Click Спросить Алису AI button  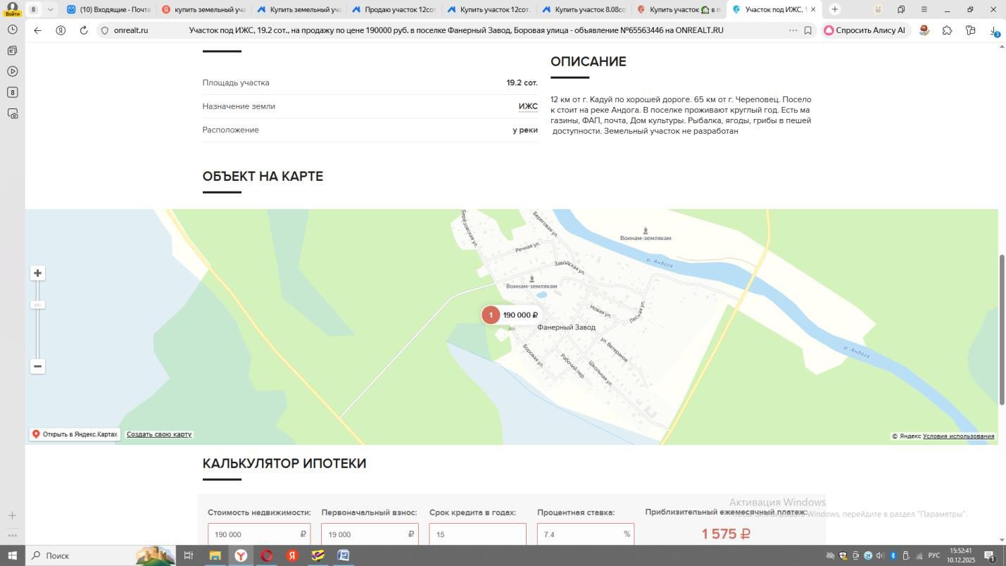865,30
